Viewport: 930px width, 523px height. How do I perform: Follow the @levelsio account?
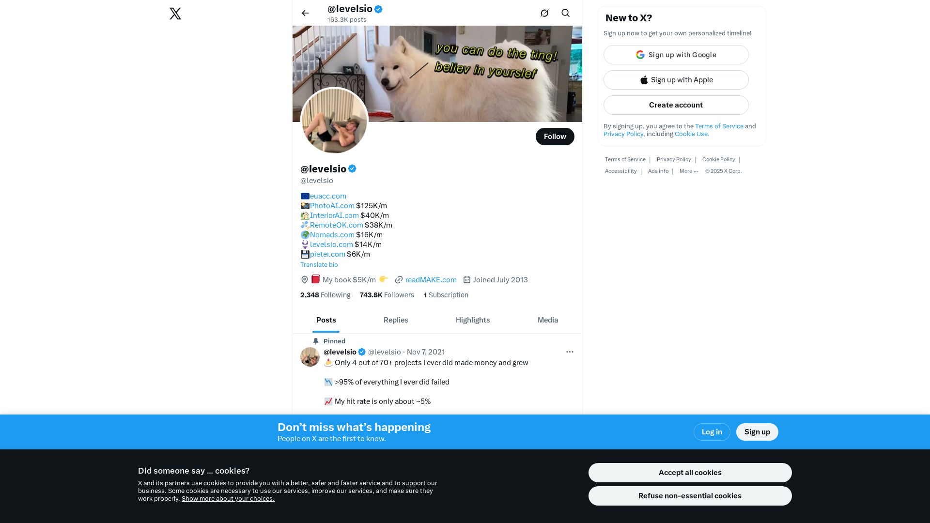point(555,137)
